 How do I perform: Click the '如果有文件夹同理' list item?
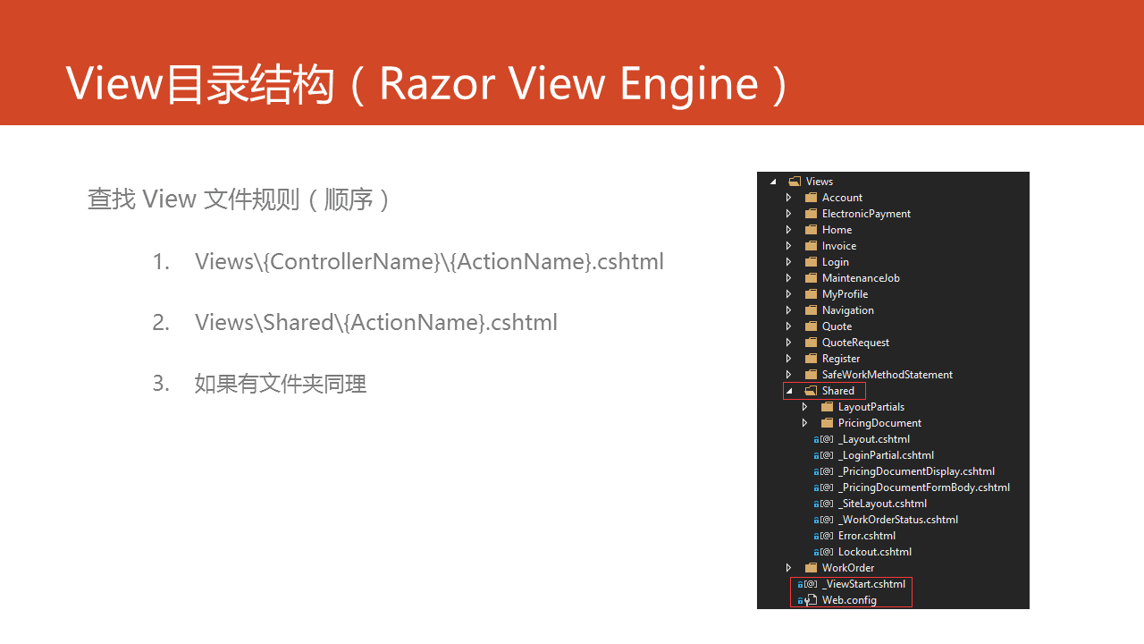(281, 384)
